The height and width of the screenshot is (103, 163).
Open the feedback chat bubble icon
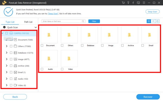[138, 3]
